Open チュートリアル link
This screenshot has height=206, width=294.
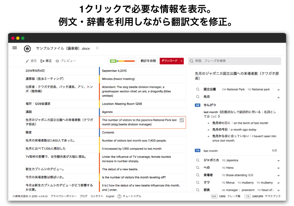(x=132, y=196)
